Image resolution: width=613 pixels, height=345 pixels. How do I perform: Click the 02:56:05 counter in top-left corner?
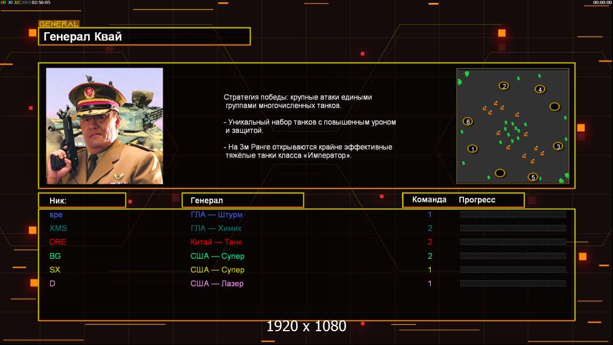(41, 2)
